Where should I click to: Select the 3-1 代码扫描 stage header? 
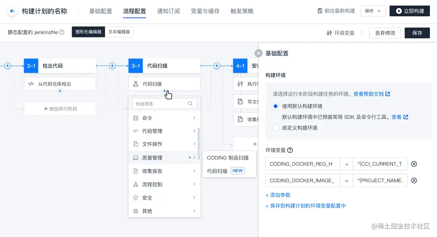(164, 66)
